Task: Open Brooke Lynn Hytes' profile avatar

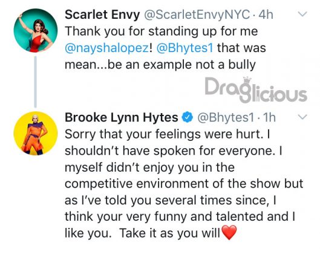Action: pos(35,134)
